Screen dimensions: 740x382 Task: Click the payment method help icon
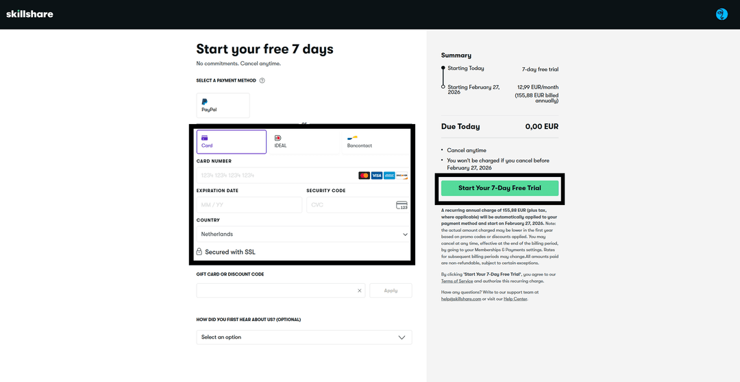pos(262,81)
